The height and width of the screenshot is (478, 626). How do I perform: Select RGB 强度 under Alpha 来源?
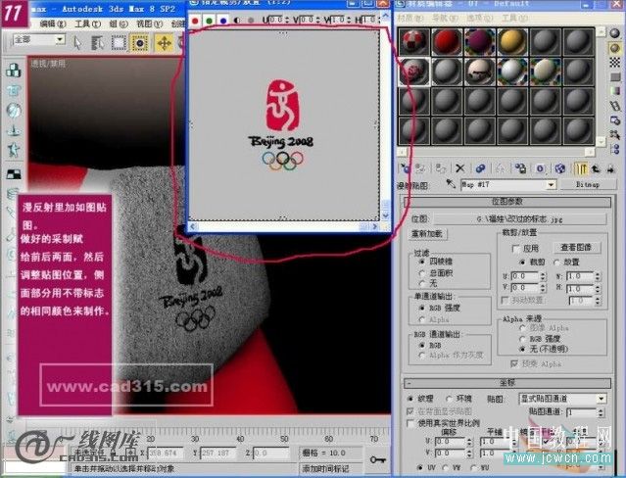click(522, 339)
